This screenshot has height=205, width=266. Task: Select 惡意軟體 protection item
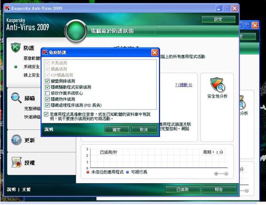[32, 58]
